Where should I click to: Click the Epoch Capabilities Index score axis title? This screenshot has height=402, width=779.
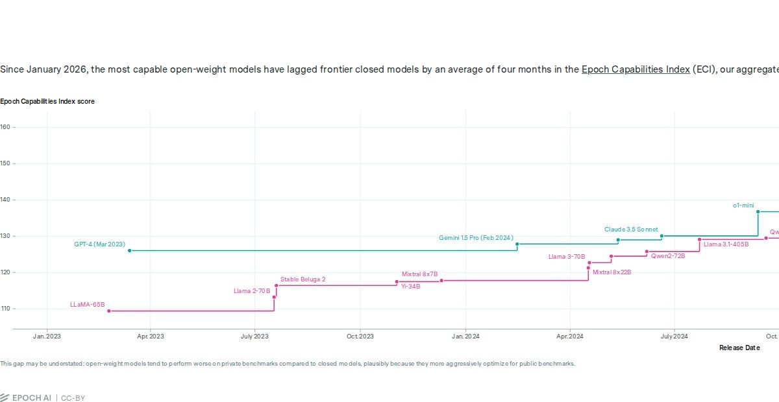(47, 101)
